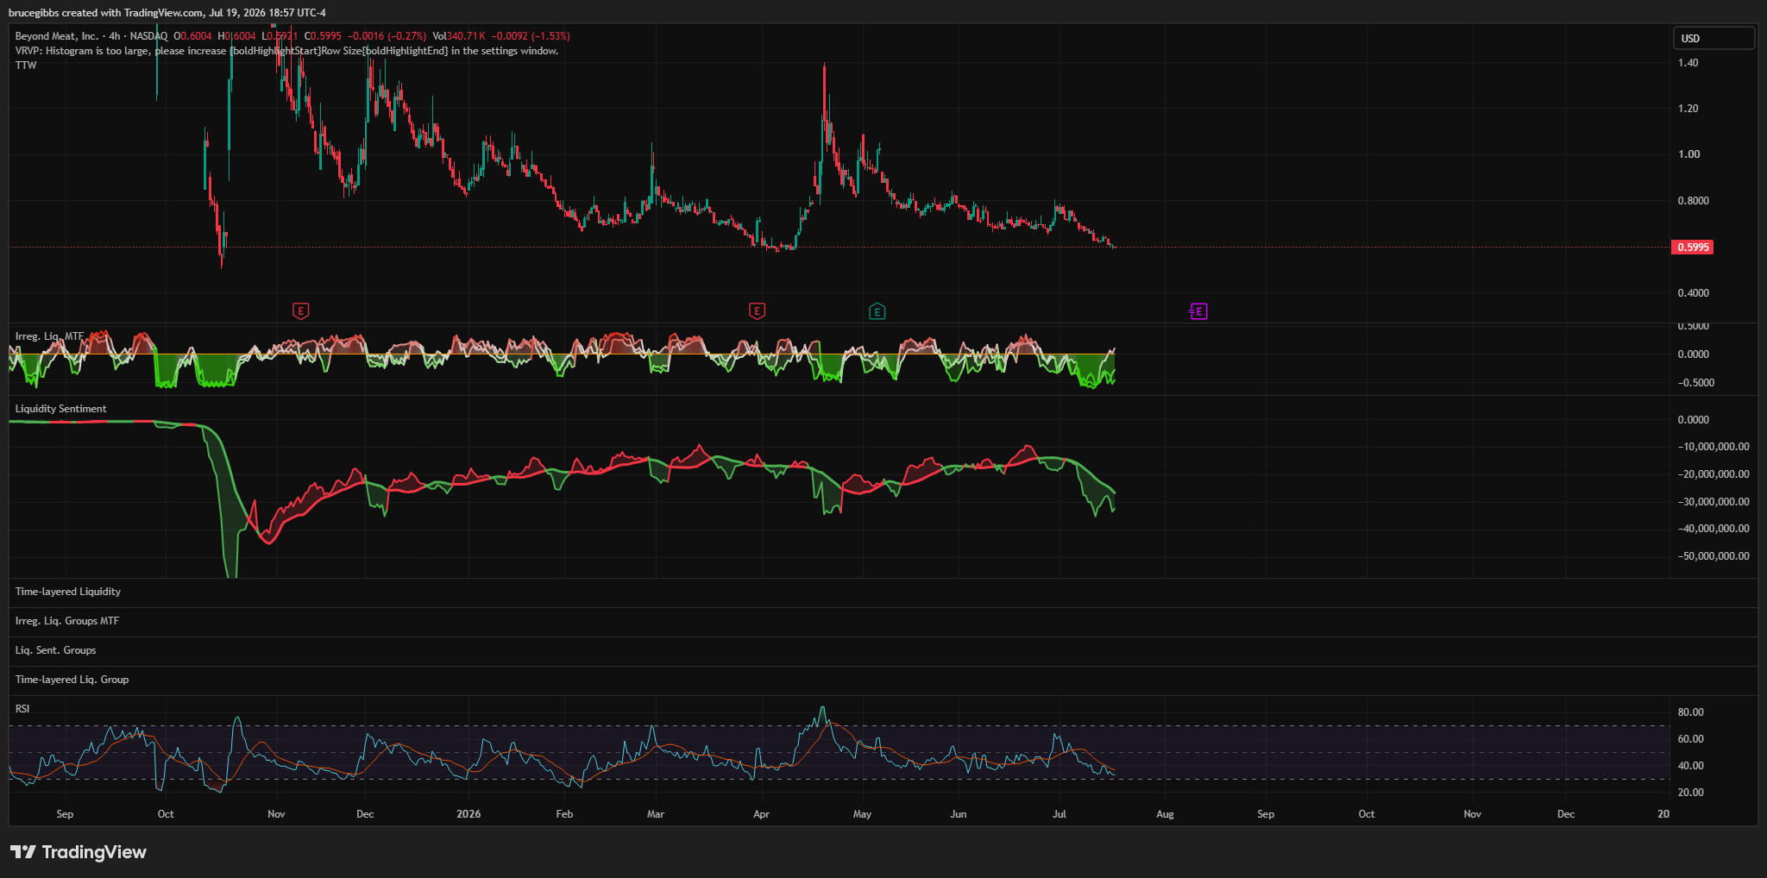Expand the Time-layered Liquidity pane
The height and width of the screenshot is (878, 1767).
[x=67, y=592]
